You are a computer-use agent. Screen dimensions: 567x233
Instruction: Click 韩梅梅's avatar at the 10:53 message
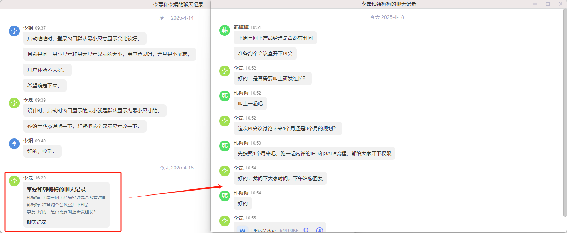pos(225,146)
